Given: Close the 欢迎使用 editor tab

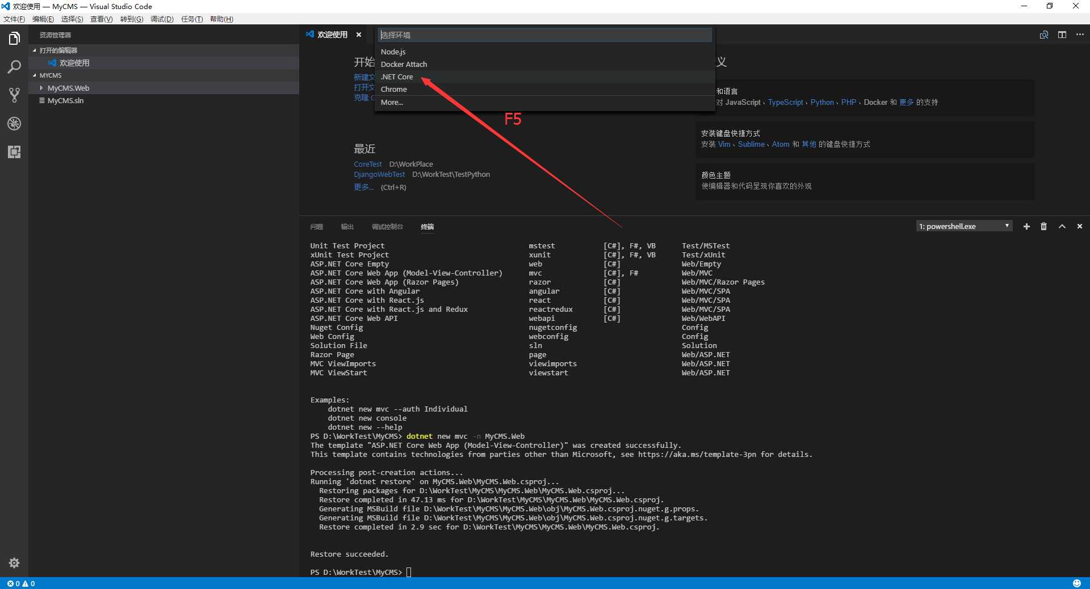Looking at the screenshot, I should click(x=359, y=35).
